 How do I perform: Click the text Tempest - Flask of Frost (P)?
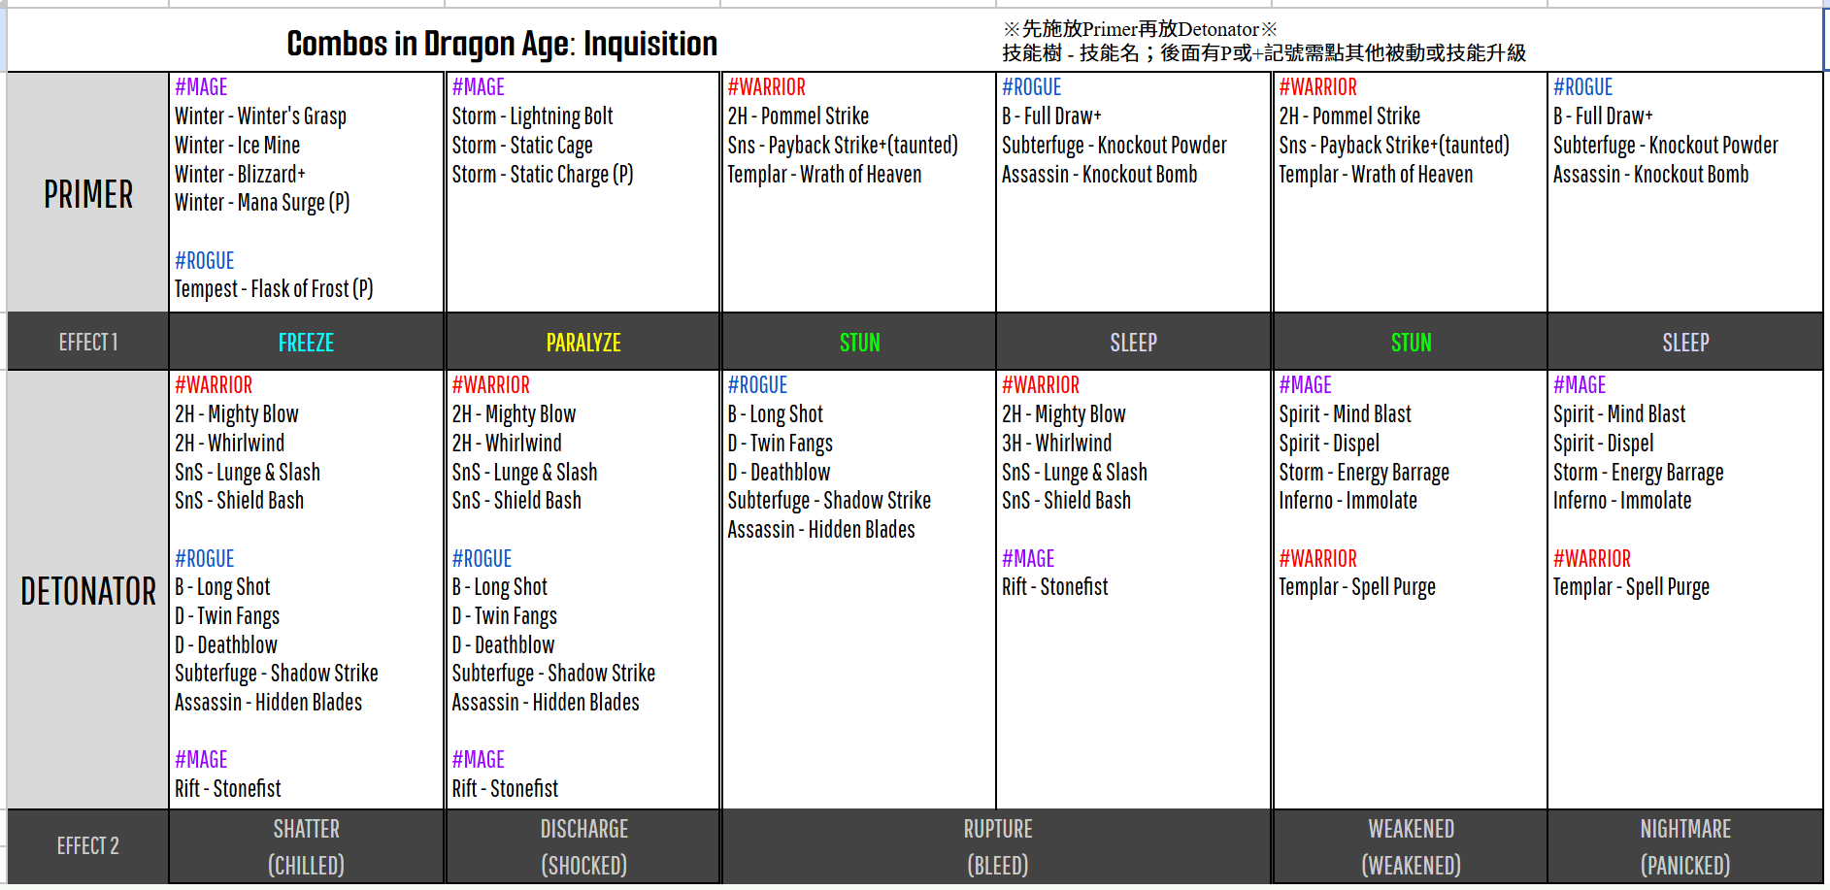(x=274, y=289)
